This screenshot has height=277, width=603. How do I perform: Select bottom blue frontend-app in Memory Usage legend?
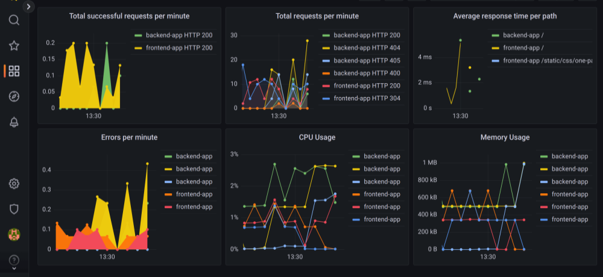tap(570, 220)
